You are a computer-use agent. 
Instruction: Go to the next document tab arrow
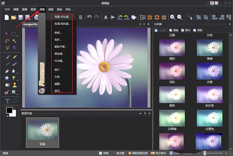pyautogui.click(x=144, y=24)
